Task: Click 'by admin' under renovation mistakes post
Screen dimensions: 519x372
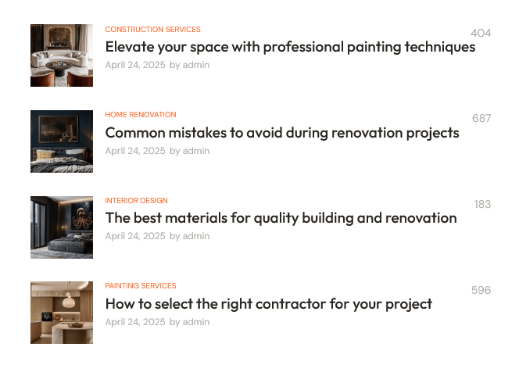Action: point(189,151)
